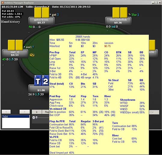Click the 'WTSD' stat label
The height and width of the screenshot is (155, 162).
click(124, 103)
